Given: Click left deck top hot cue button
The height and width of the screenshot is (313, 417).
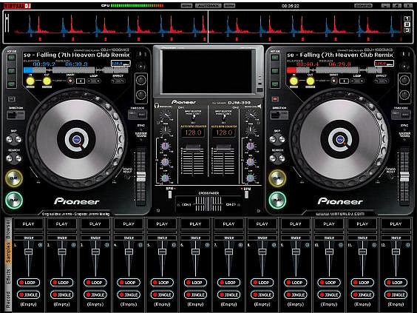Looking at the screenshot, I should point(11,58).
